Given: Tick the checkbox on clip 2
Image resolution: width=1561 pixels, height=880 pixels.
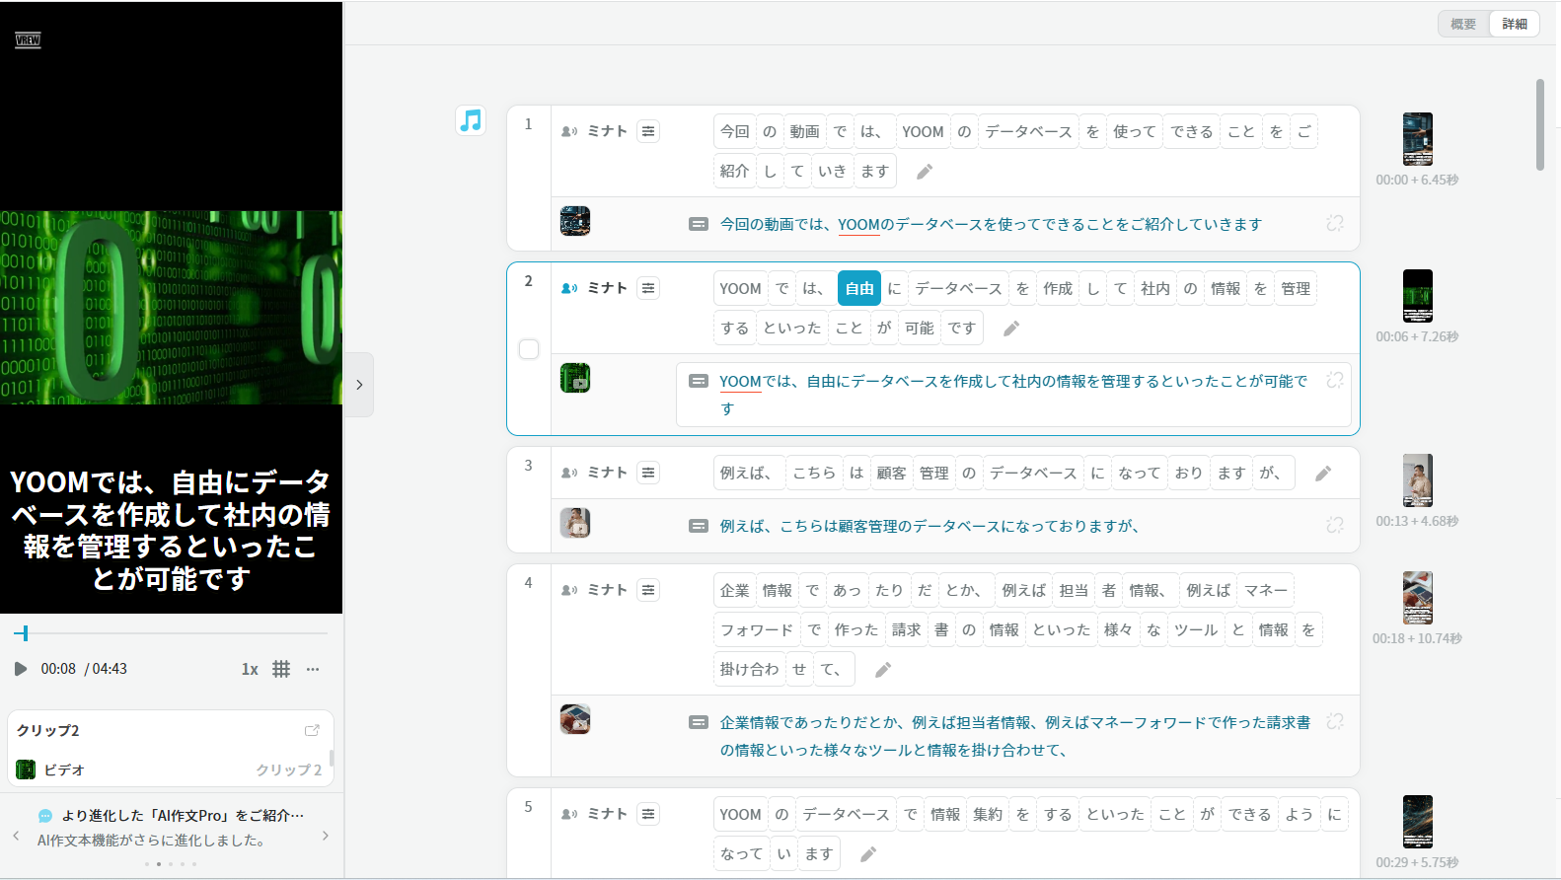Looking at the screenshot, I should point(529,349).
